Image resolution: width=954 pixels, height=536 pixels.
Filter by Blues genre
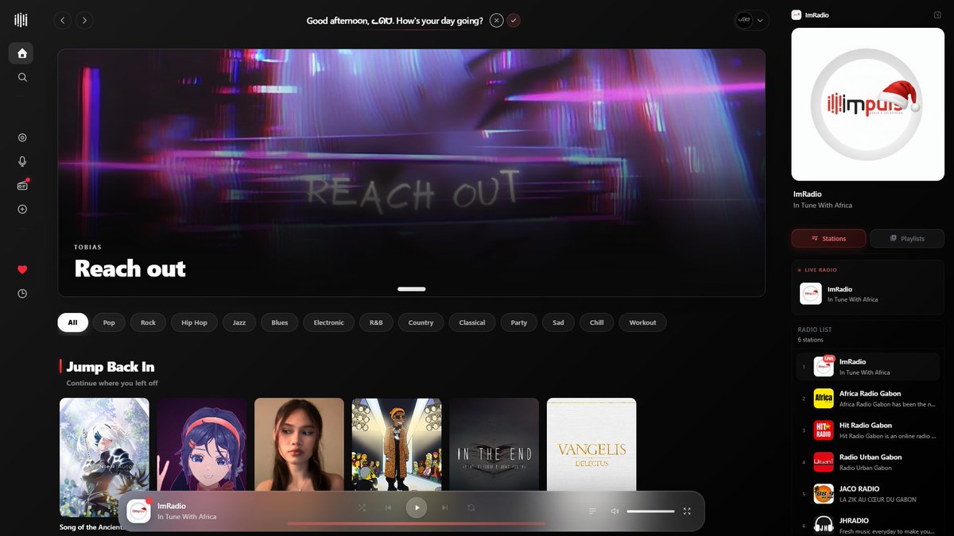[x=280, y=322]
